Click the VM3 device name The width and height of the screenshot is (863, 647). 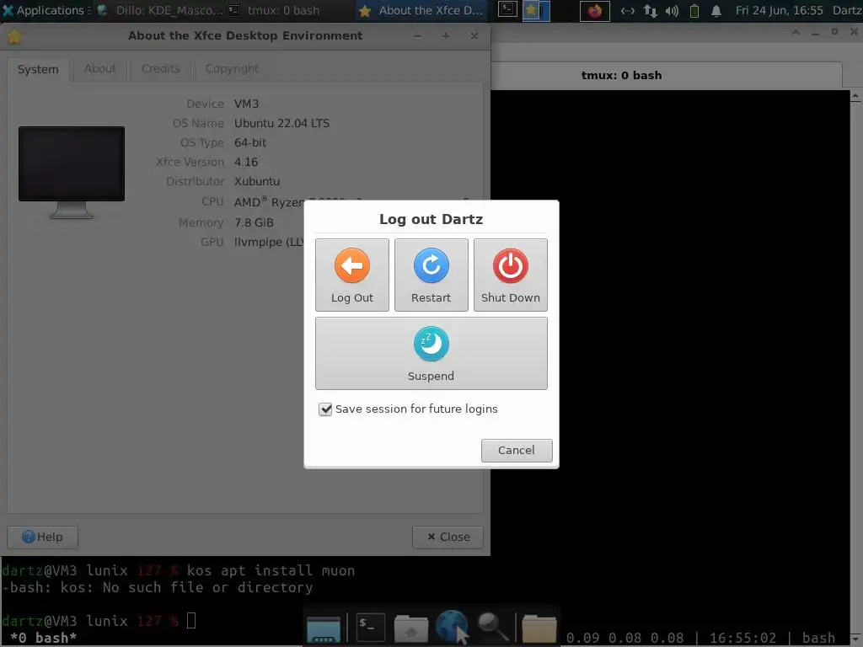coord(246,104)
